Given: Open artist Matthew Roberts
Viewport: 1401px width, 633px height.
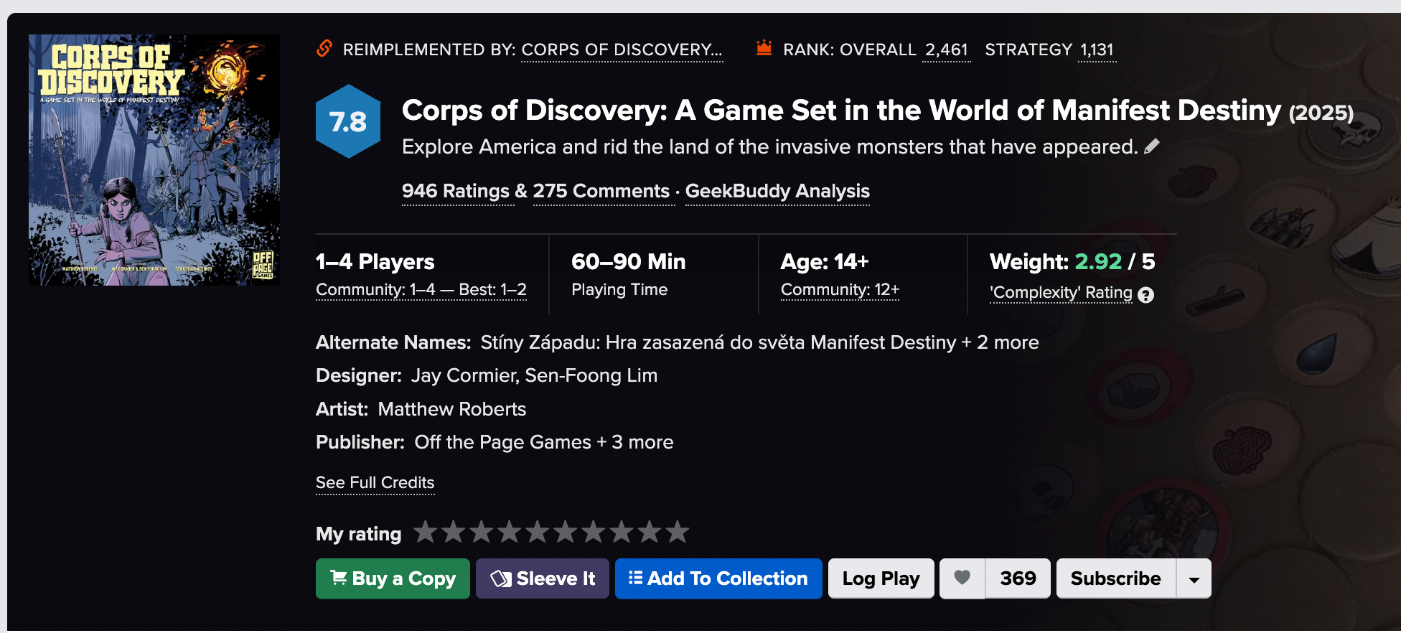Looking at the screenshot, I should [x=452, y=409].
